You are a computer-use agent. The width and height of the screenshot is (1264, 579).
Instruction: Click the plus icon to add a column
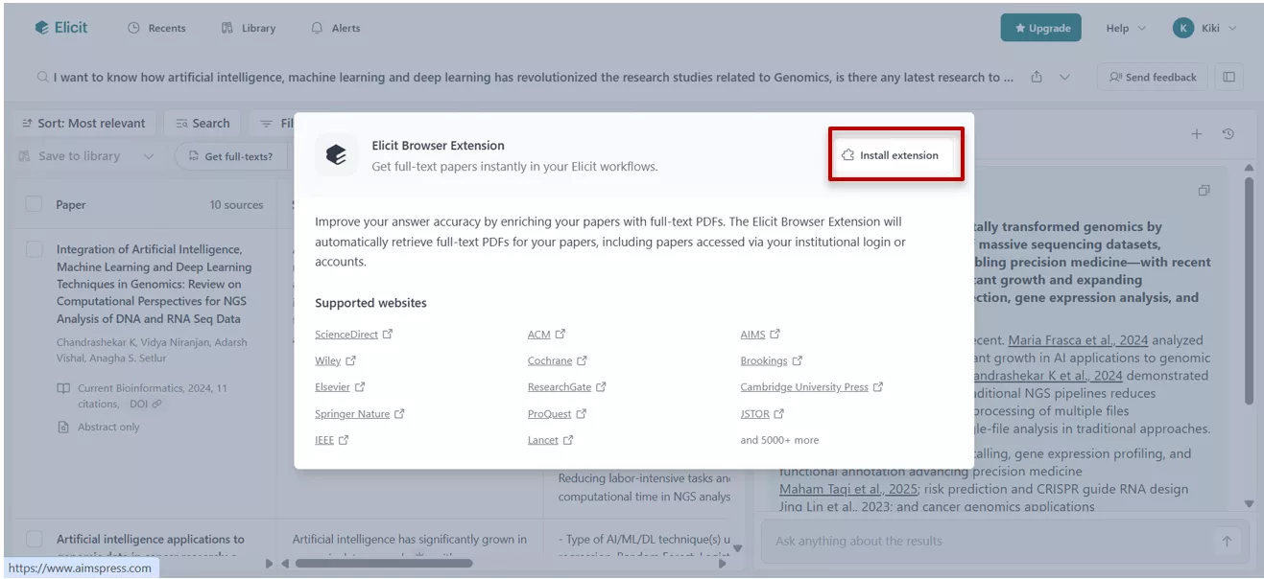(1197, 134)
